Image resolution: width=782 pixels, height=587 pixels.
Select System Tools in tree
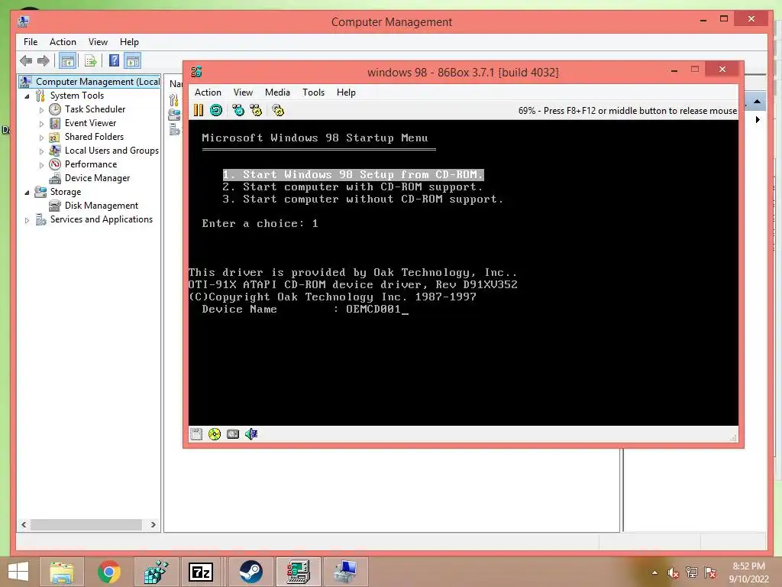(77, 96)
